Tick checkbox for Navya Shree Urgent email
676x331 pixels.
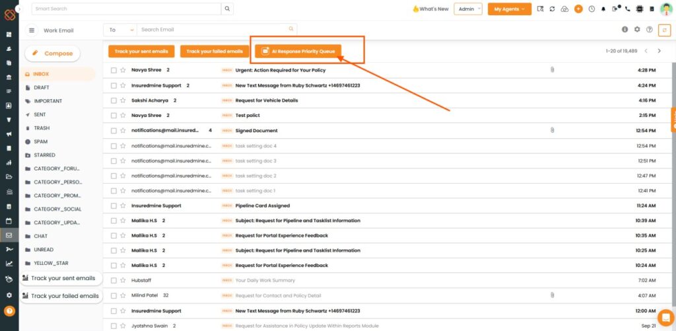coord(114,70)
